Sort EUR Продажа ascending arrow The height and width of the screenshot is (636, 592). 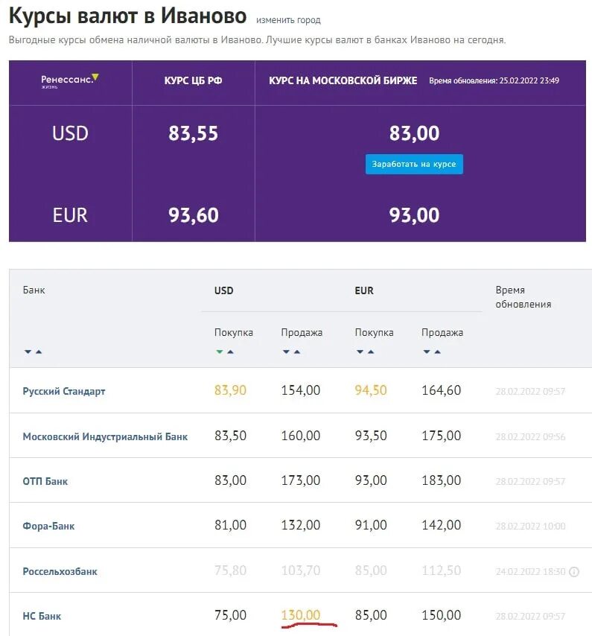438,352
